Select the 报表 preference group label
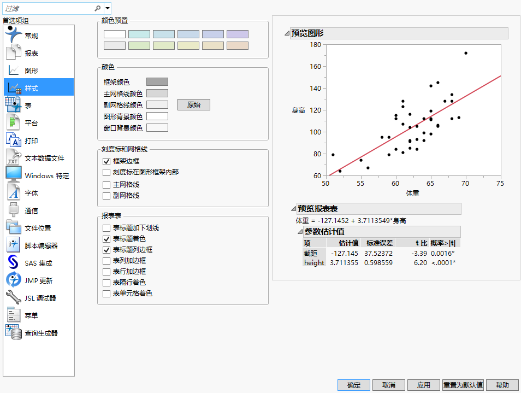521x393 pixels. 31,53
